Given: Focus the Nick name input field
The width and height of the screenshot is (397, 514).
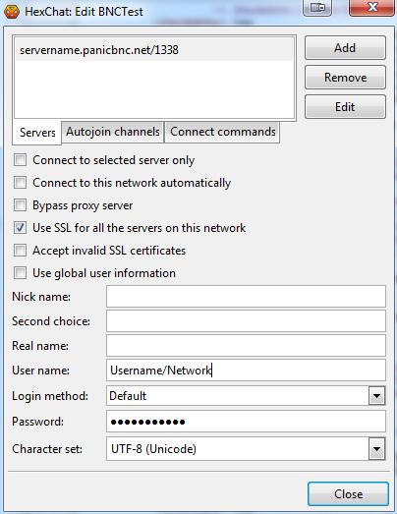Looking at the screenshot, I should pos(246,297).
